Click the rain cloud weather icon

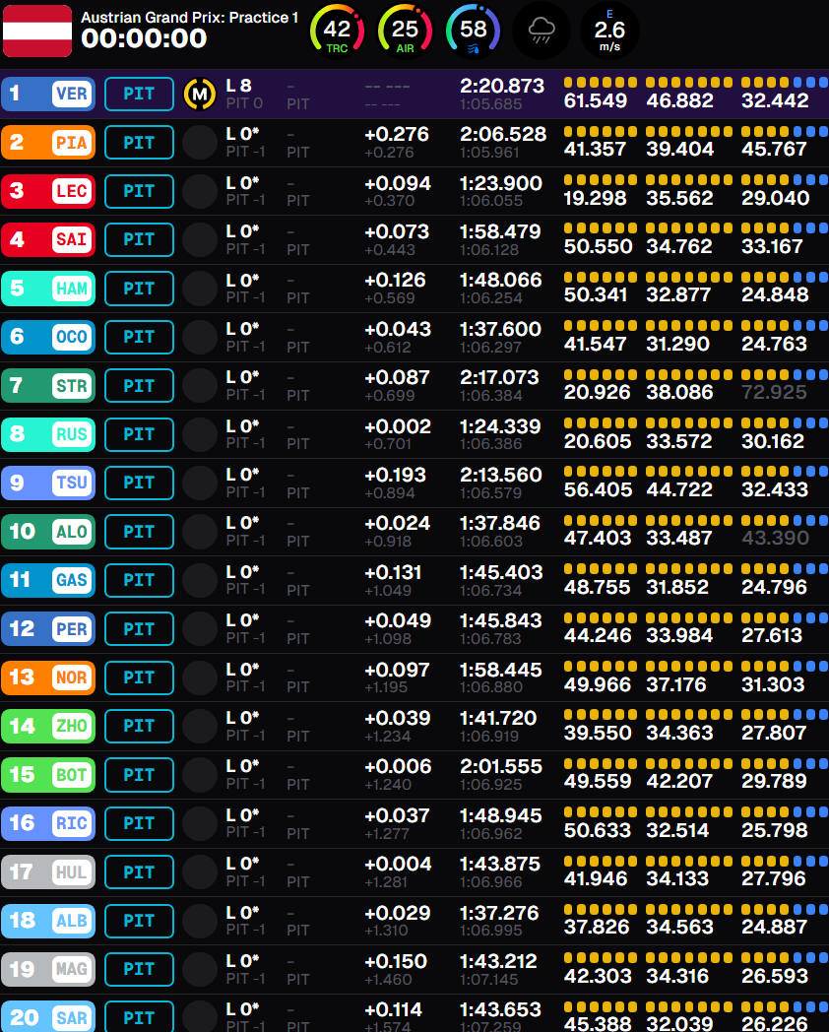click(x=542, y=31)
